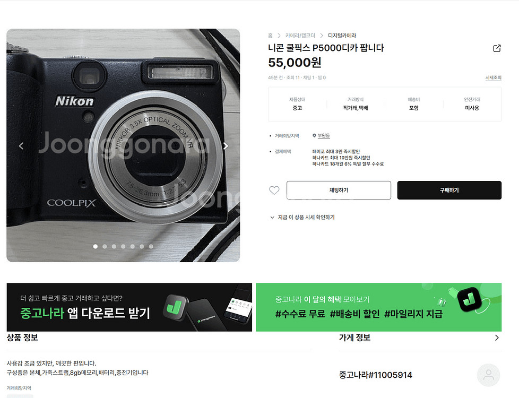Open the 중고나라 앱 다운로드 받기 banner
The image size is (519, 398).
coord(129,307)
